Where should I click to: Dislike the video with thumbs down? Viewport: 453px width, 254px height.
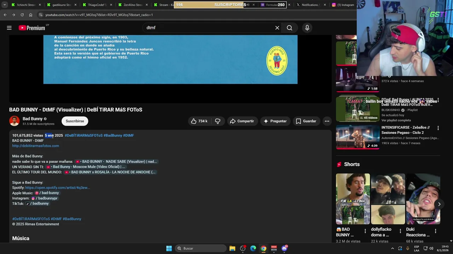point(218,121)
